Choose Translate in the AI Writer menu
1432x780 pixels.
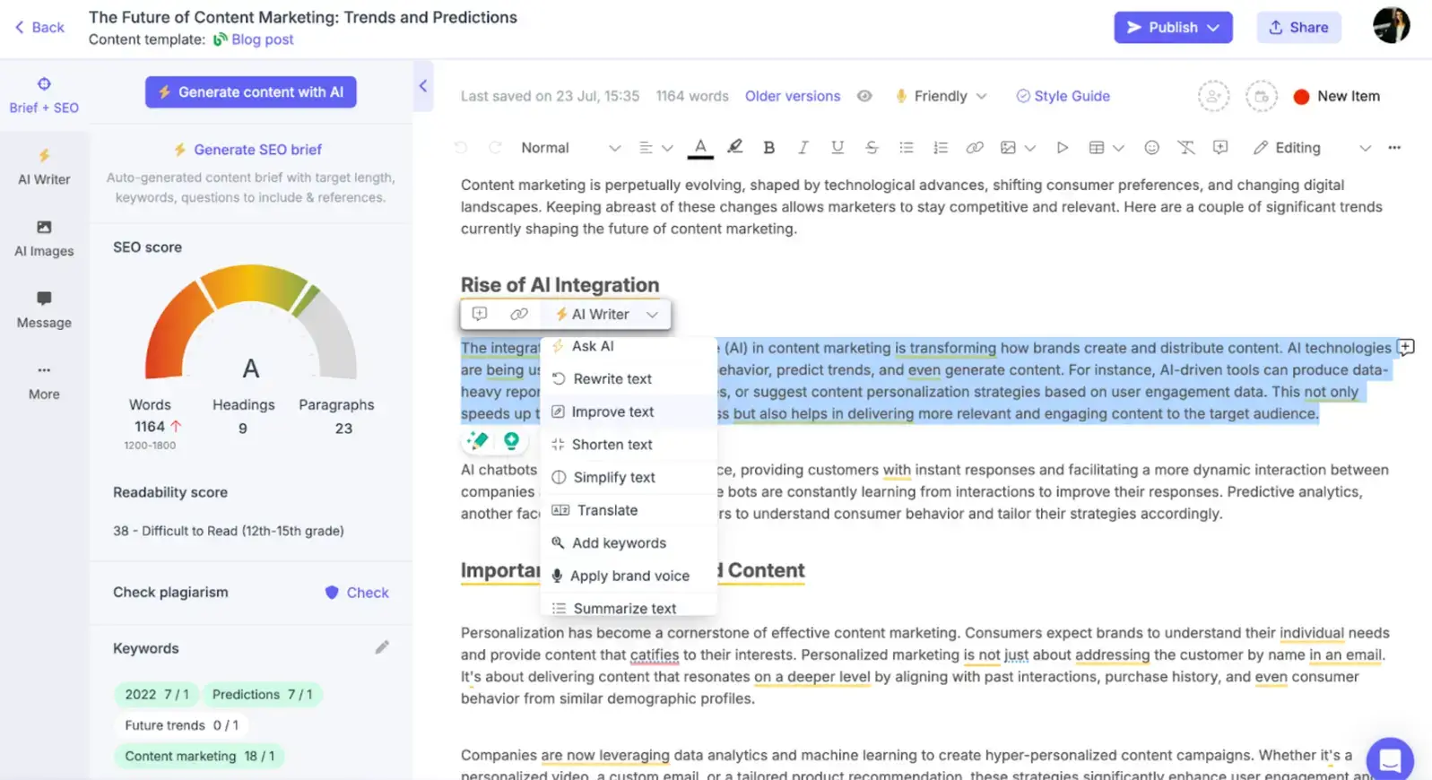click(607, 510)
